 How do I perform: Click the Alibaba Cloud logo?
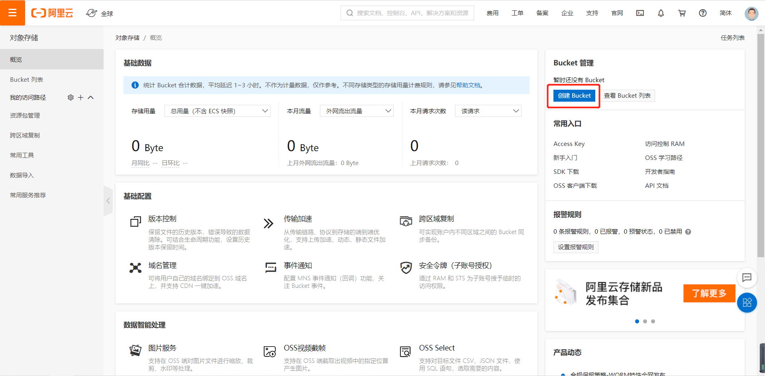(x=52, y=13)
